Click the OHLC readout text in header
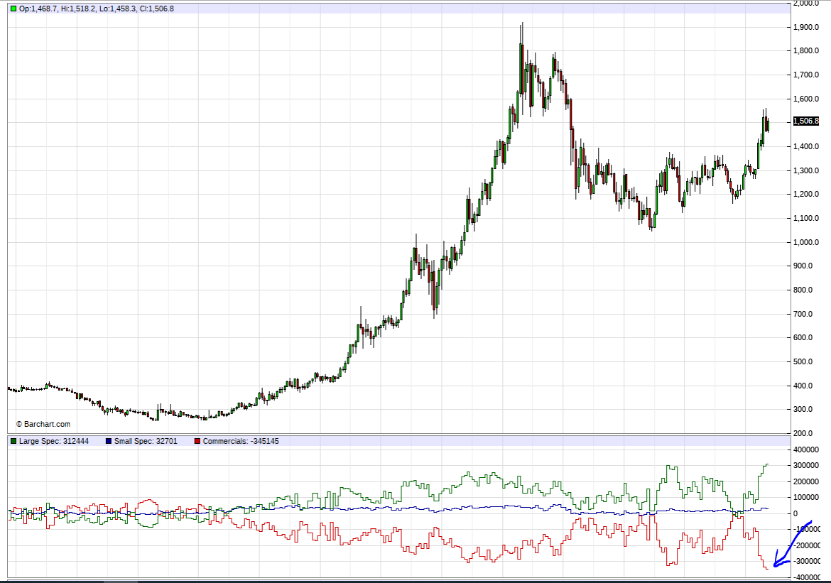Viewport: 831px width, 583px height. pos(96,9)
